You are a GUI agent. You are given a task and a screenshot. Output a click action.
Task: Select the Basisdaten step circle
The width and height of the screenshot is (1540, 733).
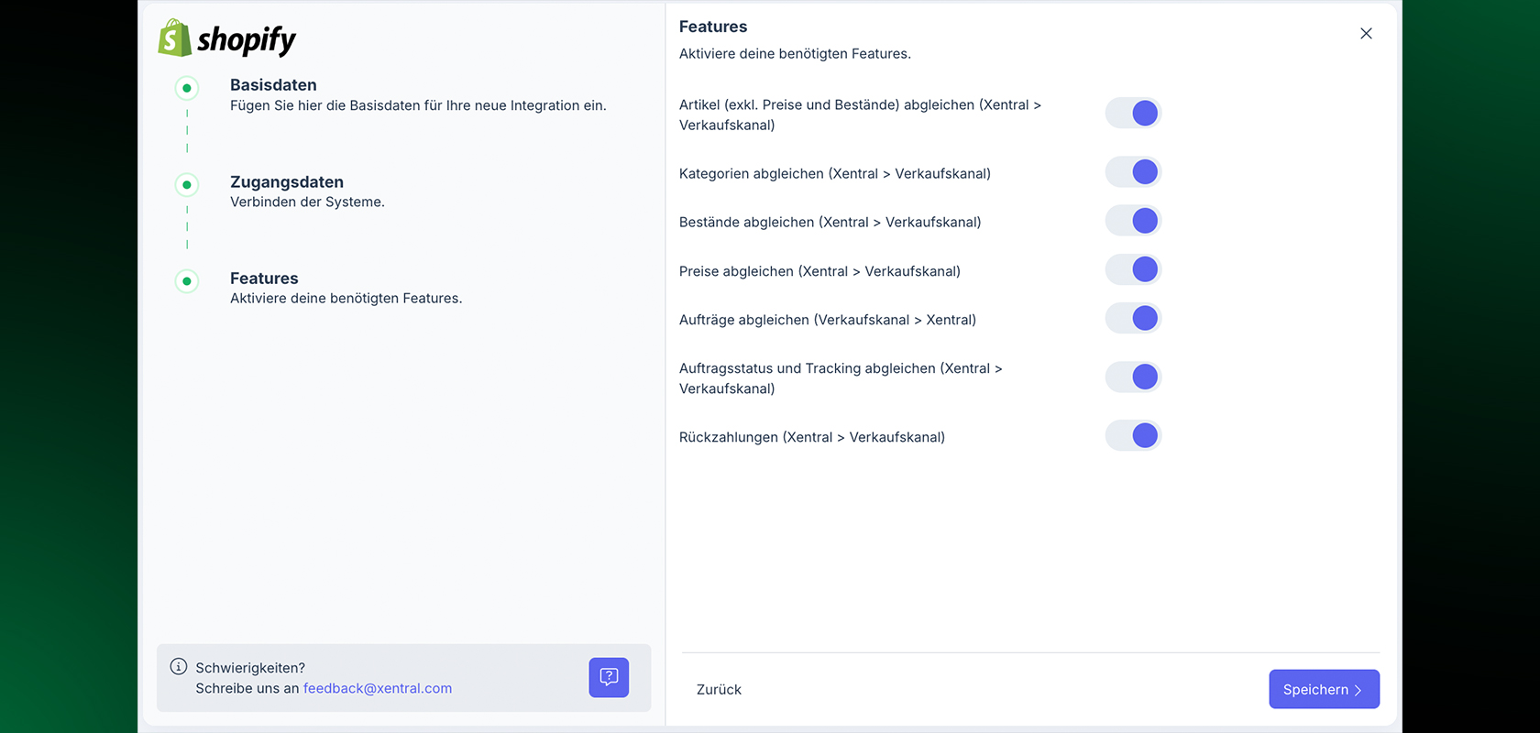coord(187,88)
